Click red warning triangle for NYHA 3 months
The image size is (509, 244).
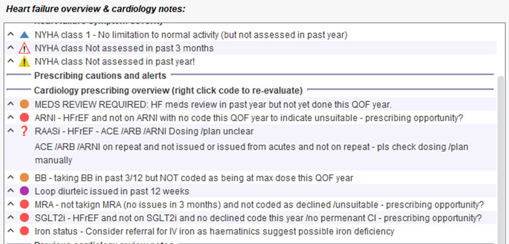(x=24, y=48)
